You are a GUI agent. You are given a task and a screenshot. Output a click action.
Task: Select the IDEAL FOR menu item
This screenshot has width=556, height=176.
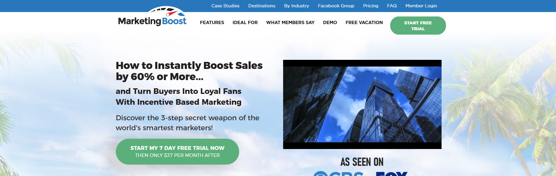pos(245,23)
